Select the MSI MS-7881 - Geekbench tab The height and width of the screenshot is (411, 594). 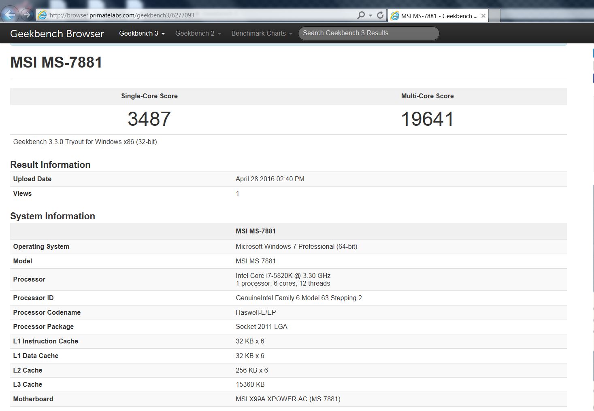click(438, 16)
